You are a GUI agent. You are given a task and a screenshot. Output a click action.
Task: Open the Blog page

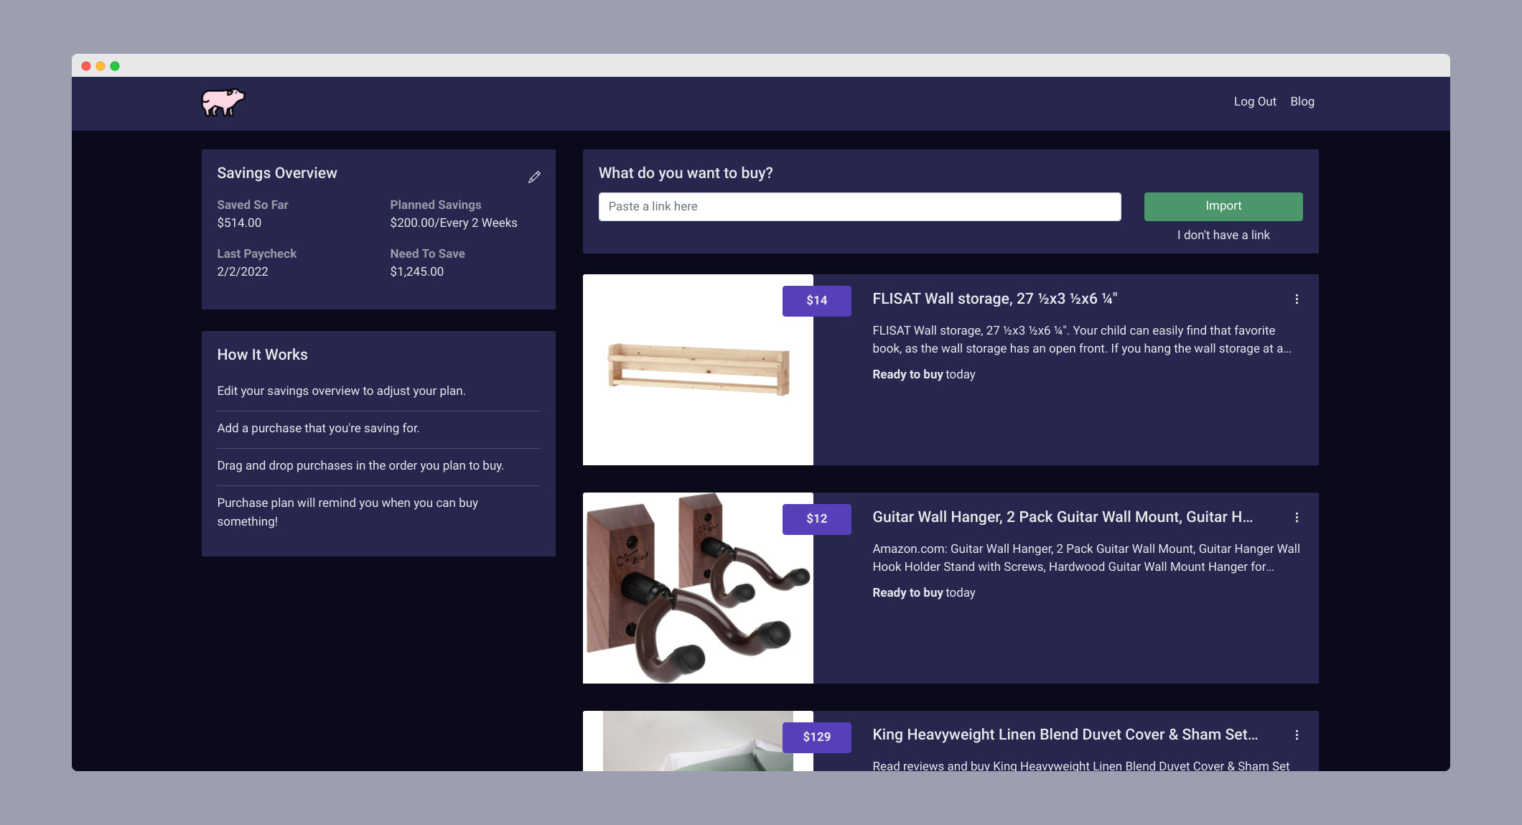[1302, 101]
